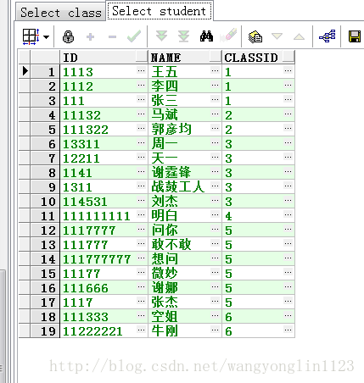Viewport: 364px width, 383px height.
Task: Click the next record down triangle
Action: [277, 36]
